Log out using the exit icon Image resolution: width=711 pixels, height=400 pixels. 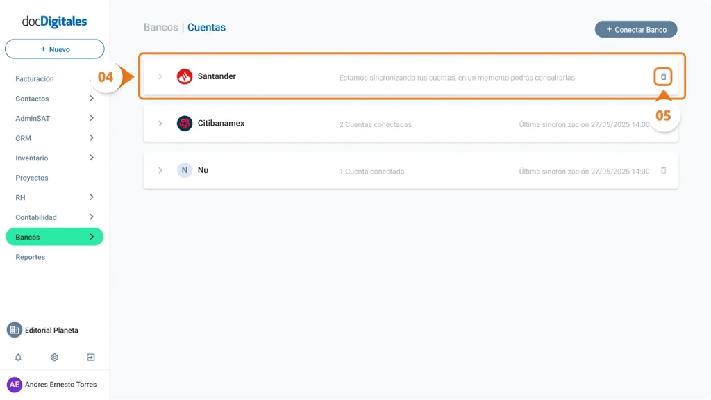tap(90, 357)
